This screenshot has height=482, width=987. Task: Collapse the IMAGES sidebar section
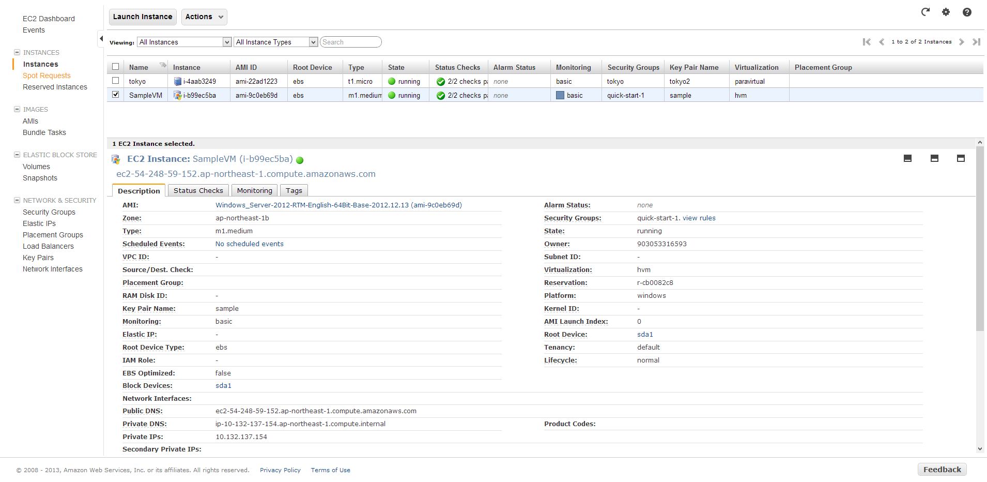[17, 109]
